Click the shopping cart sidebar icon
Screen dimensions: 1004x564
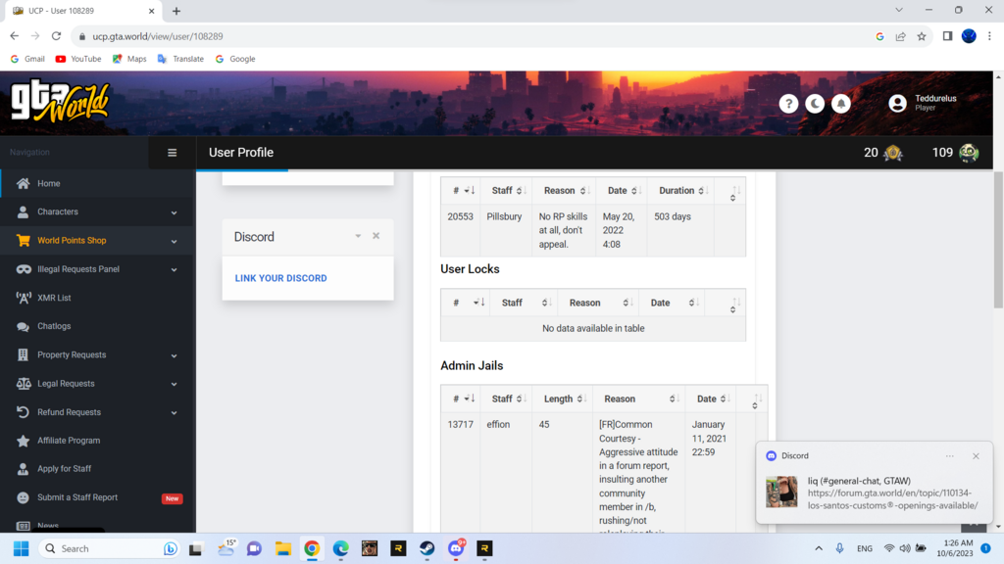[24, 241]
